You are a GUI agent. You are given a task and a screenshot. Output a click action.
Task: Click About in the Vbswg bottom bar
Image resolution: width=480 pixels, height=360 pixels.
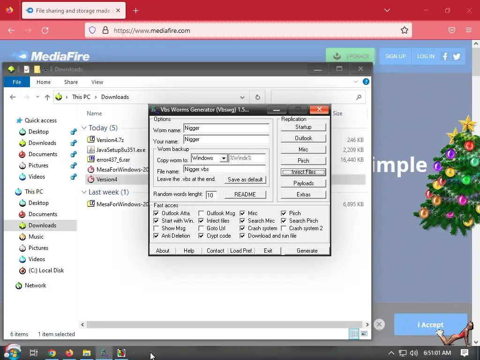pos(163,251)
